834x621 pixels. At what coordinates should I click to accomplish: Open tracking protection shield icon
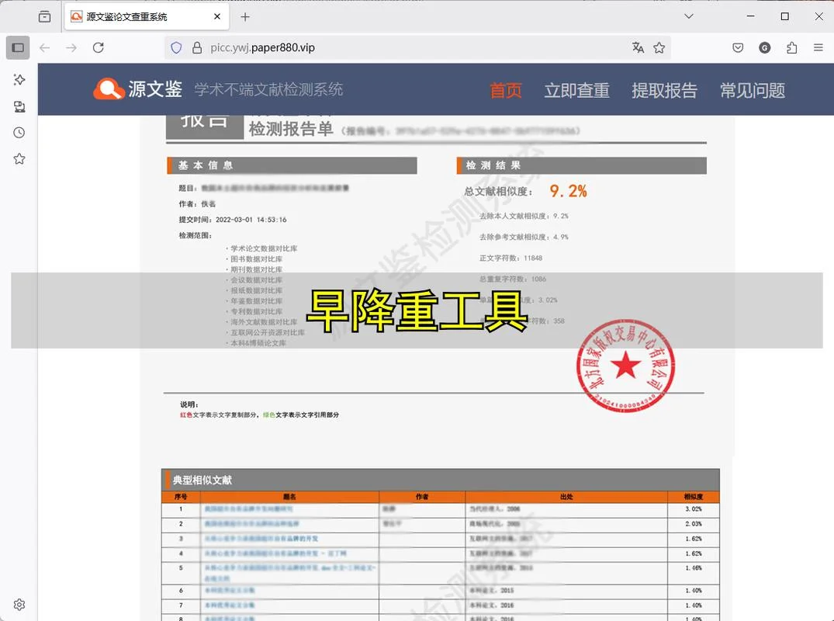click(x=177, y=48)
